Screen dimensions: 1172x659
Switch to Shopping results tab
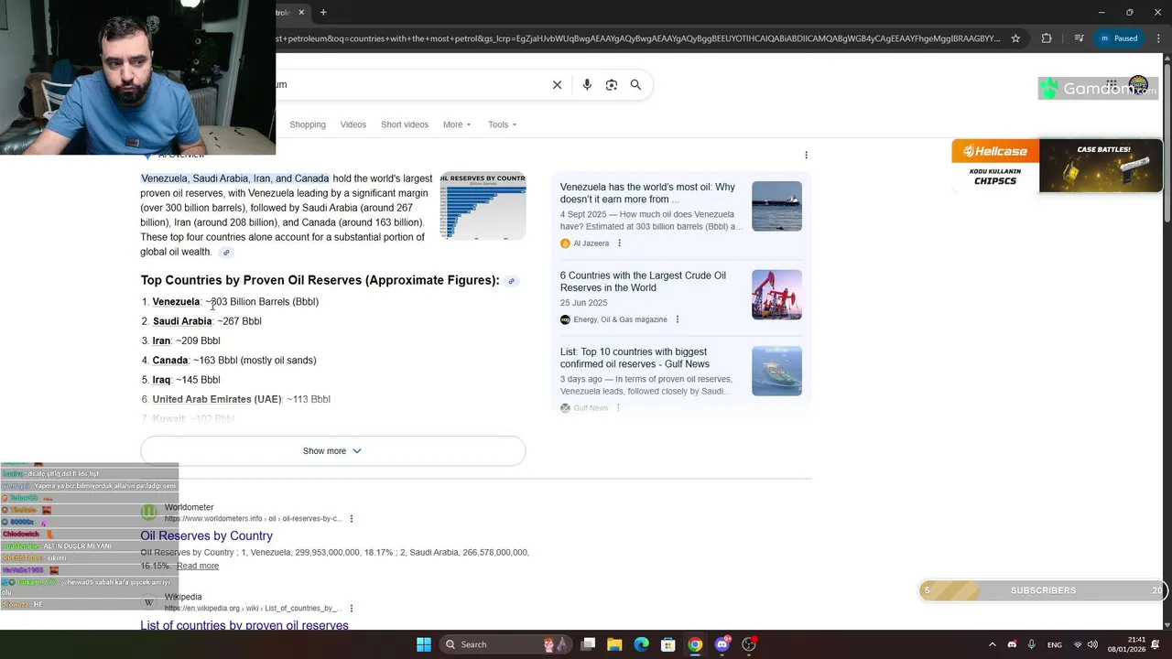point(308,124)
